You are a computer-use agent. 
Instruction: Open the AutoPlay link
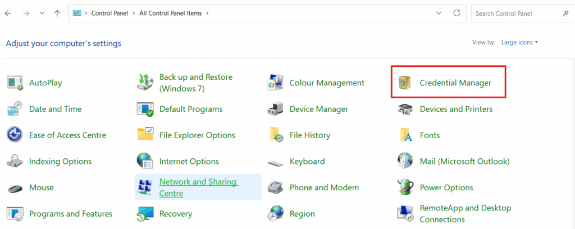point(45,83)
